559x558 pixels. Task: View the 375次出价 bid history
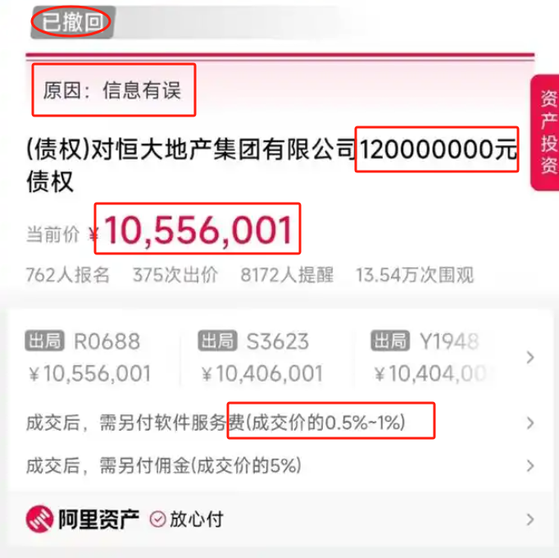(x=175, y=275)
